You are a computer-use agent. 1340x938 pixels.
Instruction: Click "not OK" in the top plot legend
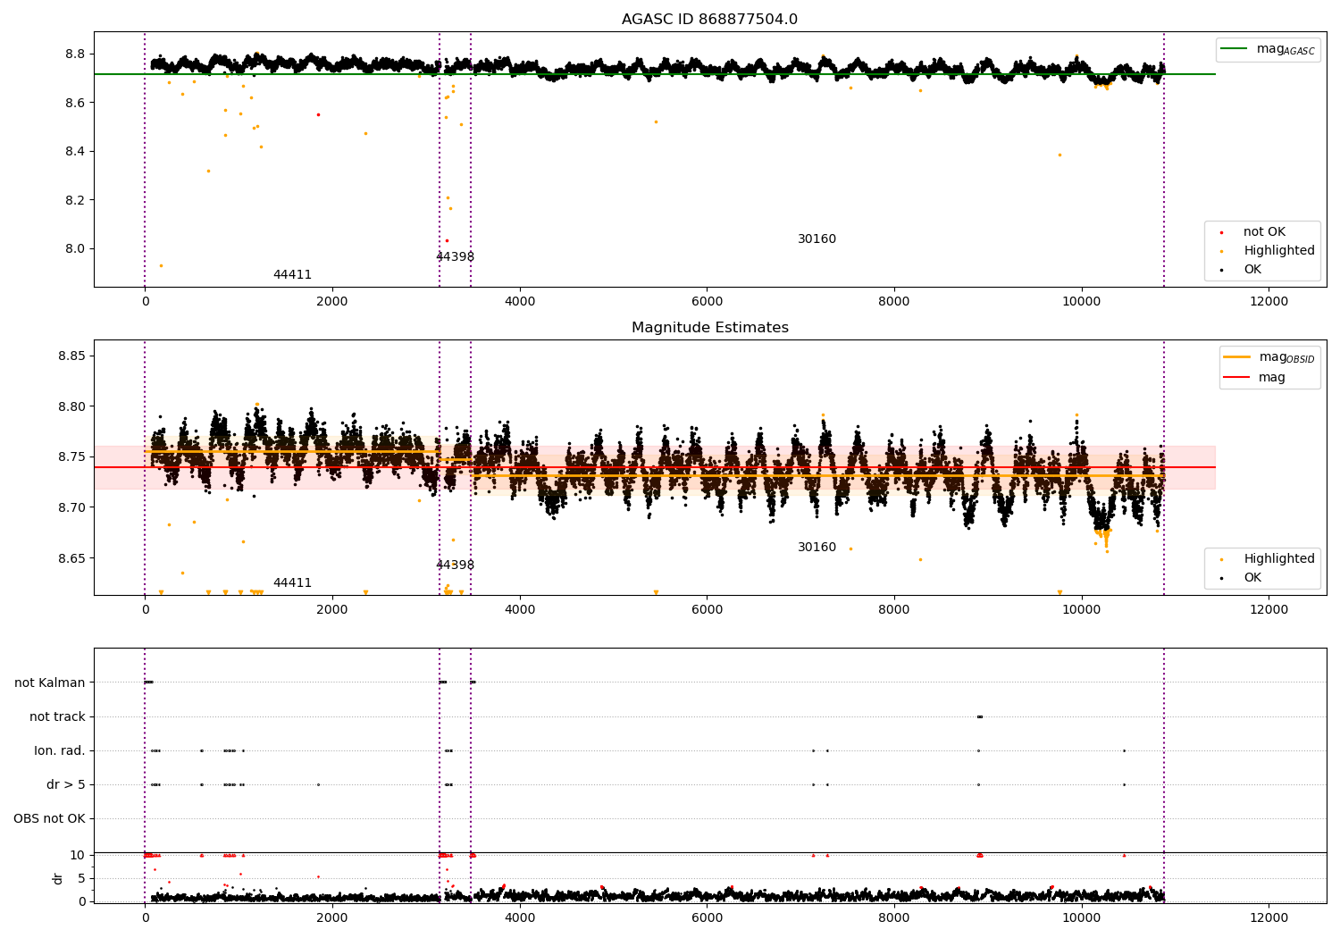coord(1263,232)
